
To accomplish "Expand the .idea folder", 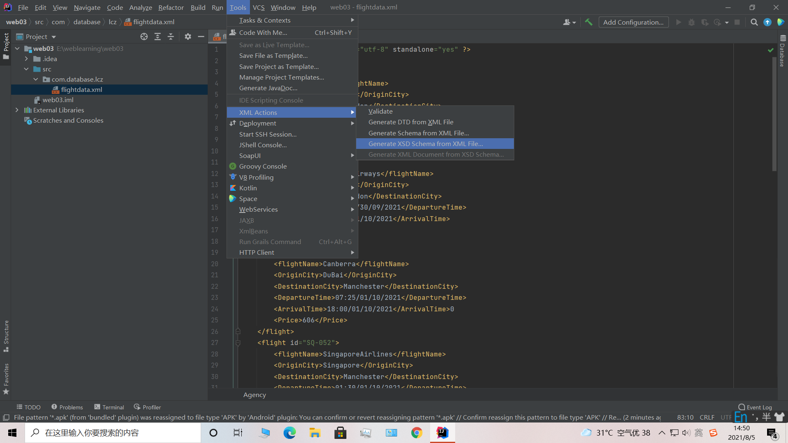I will [26, 59].
